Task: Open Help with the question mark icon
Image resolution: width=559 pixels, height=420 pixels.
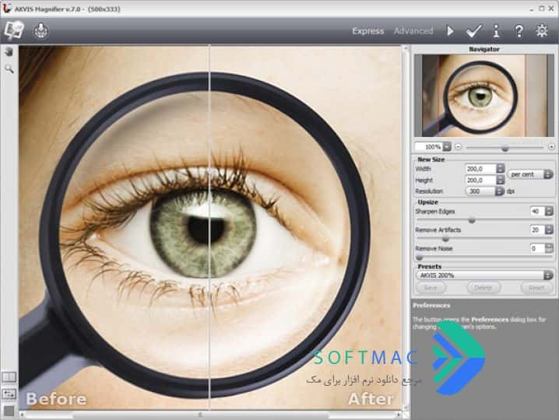Action: 519,31
